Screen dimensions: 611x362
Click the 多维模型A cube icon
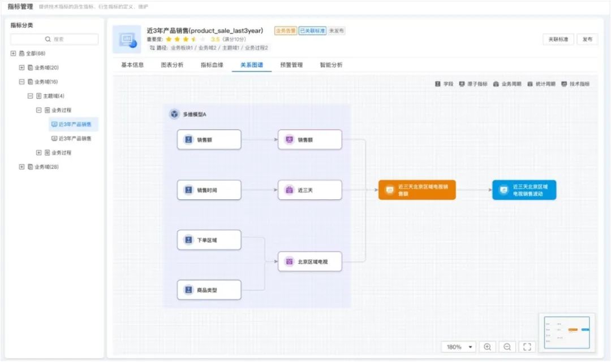pos(174,114)
